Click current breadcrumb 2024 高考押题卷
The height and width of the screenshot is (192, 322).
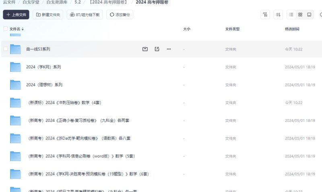[152, 2]
